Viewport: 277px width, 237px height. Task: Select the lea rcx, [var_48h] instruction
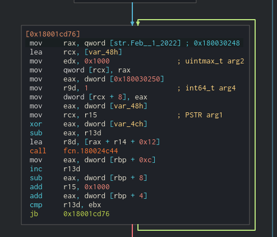pos(76,52)
